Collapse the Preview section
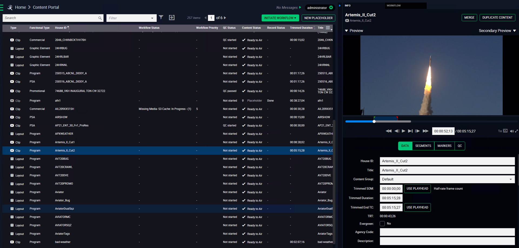The height and width of the screenshot is (248, 519). pyautogui.click(x=347, y=31)
